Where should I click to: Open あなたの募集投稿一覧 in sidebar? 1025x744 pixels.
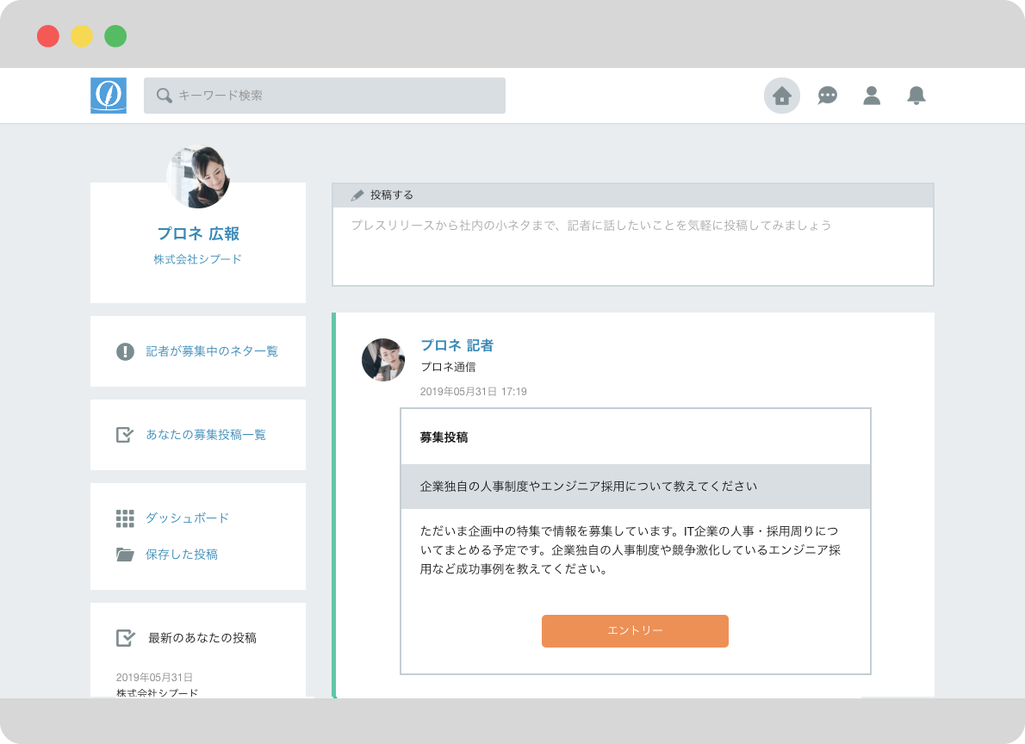206,435
